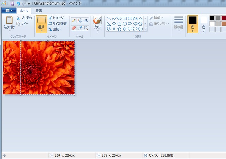Activate the 色2 background color selector
This screenshot has width=226, height=159.
tap(203, 24)
